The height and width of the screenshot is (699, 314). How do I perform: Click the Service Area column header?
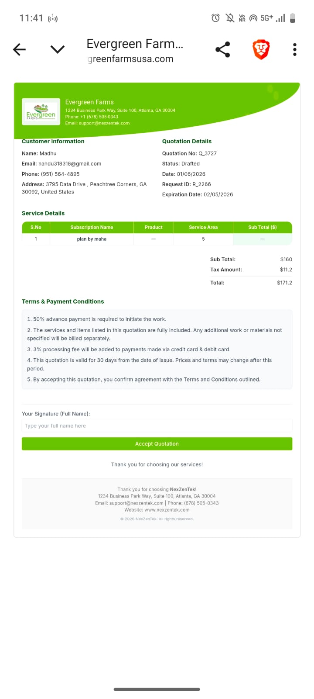click(203, 227)
